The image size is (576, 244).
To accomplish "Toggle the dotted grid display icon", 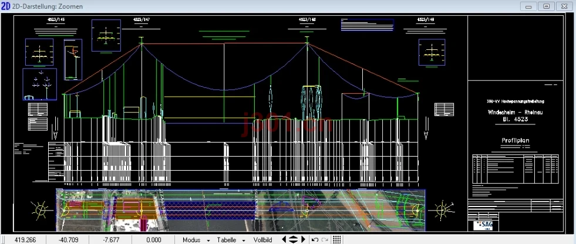I will tap(337, 239).
